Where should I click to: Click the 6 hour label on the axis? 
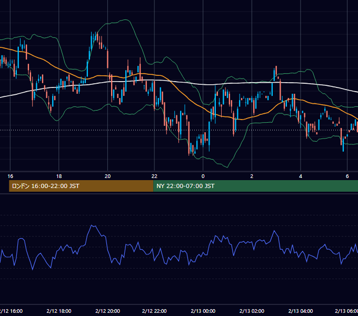[347, 176]
